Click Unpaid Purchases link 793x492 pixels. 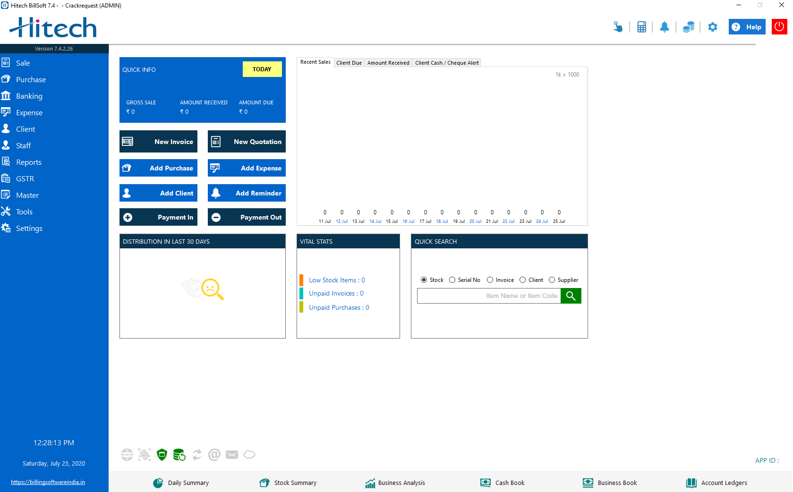[x=339, y=307]
